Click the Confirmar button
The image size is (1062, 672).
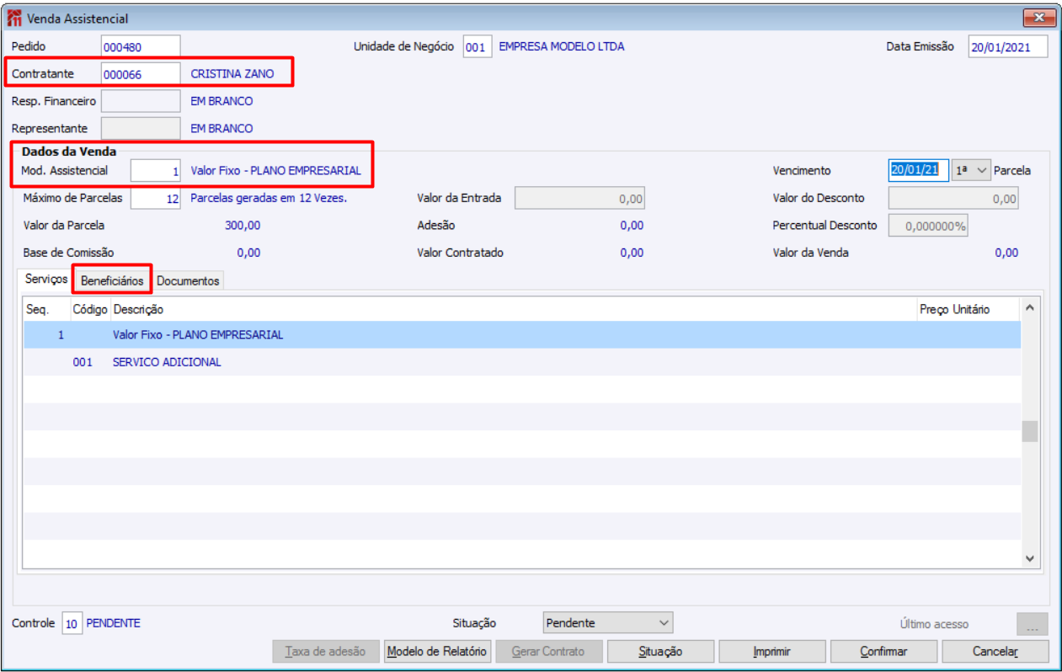pyautogui.click(x=883, y=651)
